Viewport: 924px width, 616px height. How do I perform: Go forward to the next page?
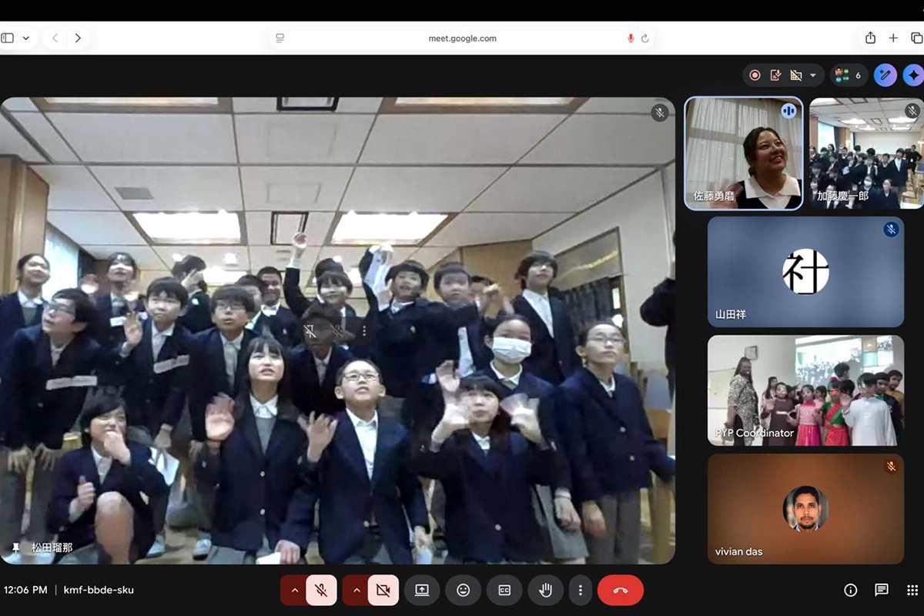78,38
